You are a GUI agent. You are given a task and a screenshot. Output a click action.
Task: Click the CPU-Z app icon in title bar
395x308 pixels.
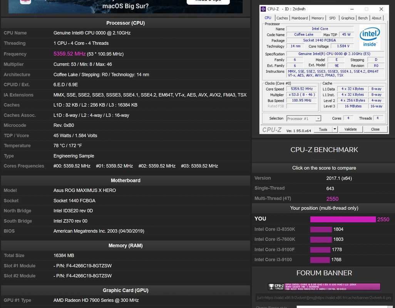263,9
